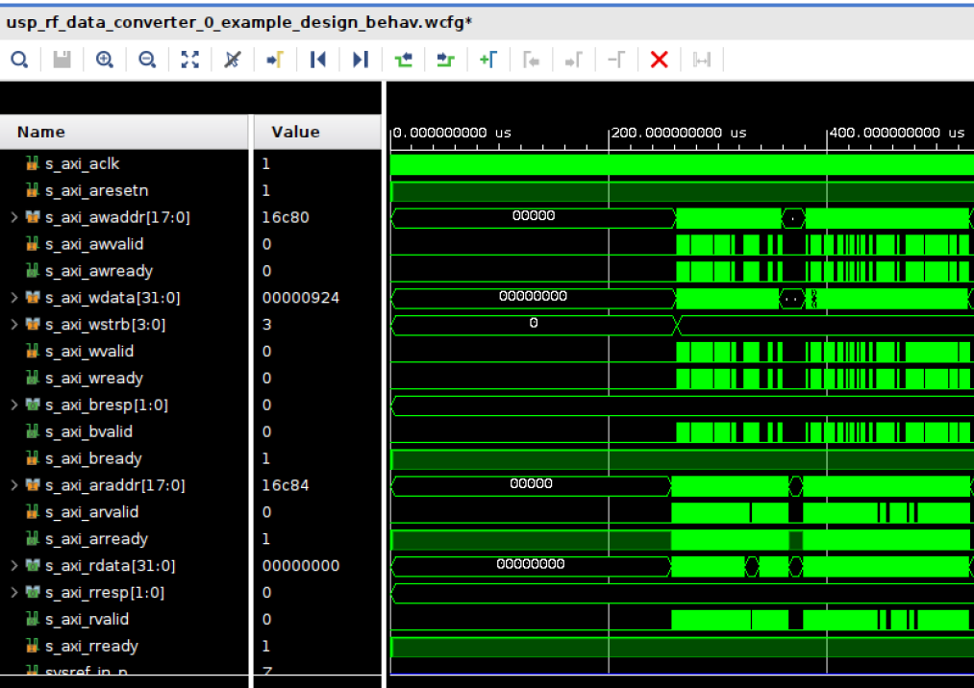974x688 pixels.
Task: Break the running simulation
Action: point(659,59)
